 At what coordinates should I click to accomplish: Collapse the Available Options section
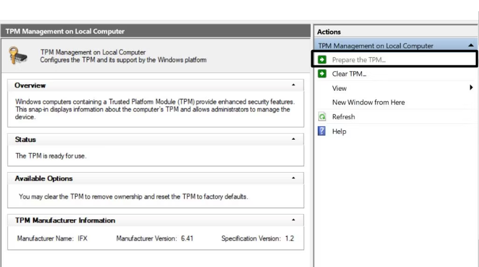(x=294, y=178)
